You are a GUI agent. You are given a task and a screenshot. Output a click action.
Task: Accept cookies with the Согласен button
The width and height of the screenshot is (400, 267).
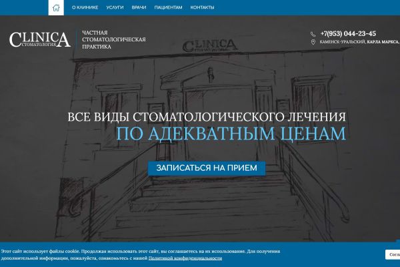[393, 254]
